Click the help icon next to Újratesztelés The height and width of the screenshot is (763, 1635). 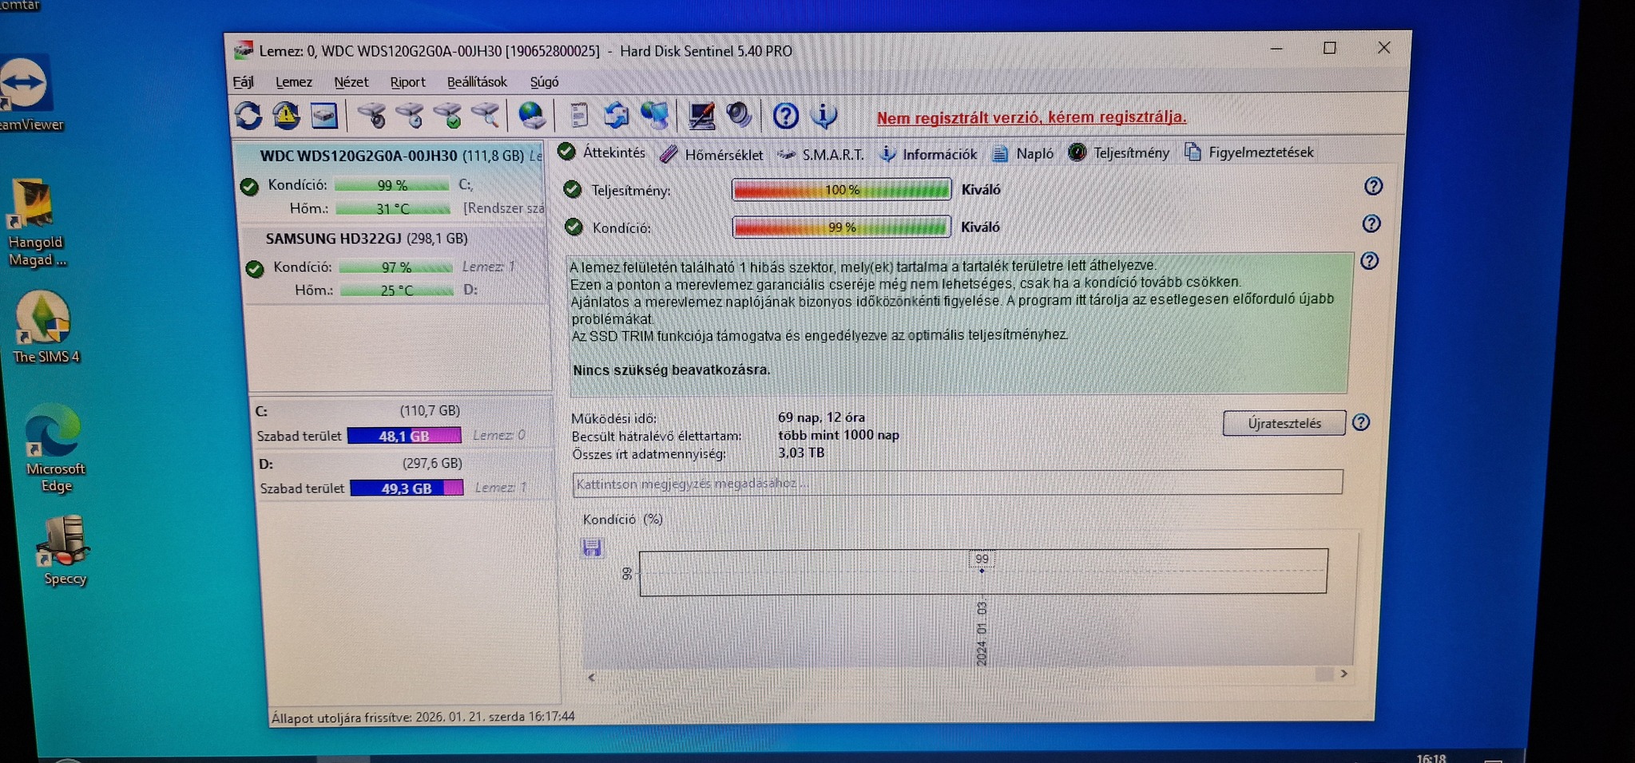coord(1361,422)
